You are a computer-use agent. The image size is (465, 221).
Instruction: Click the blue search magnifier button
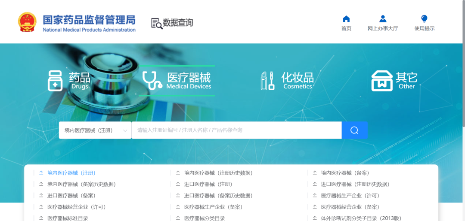click(354, 130)
